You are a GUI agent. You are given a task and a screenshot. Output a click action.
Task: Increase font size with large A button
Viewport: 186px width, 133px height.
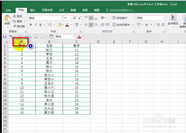[74, 18]
